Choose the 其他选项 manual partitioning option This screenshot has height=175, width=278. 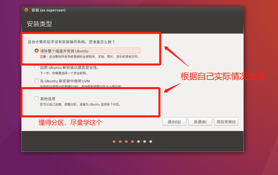pos(36,98)
